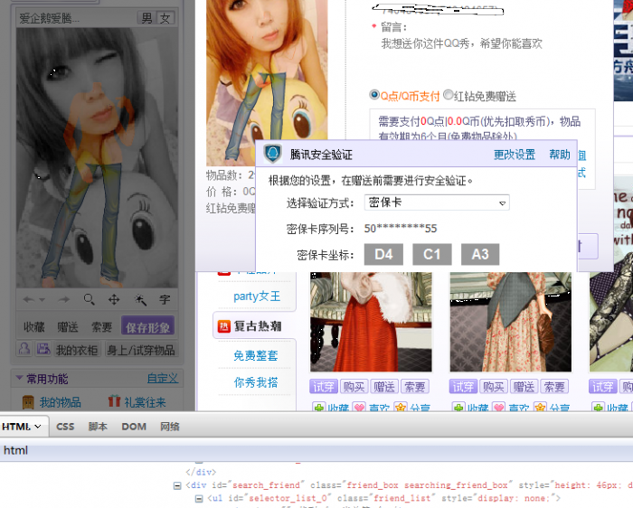The width and height of the screenshot is (633, 508).
Task: Collapse the selector_list_0 ul node
Action: [199, 499]
